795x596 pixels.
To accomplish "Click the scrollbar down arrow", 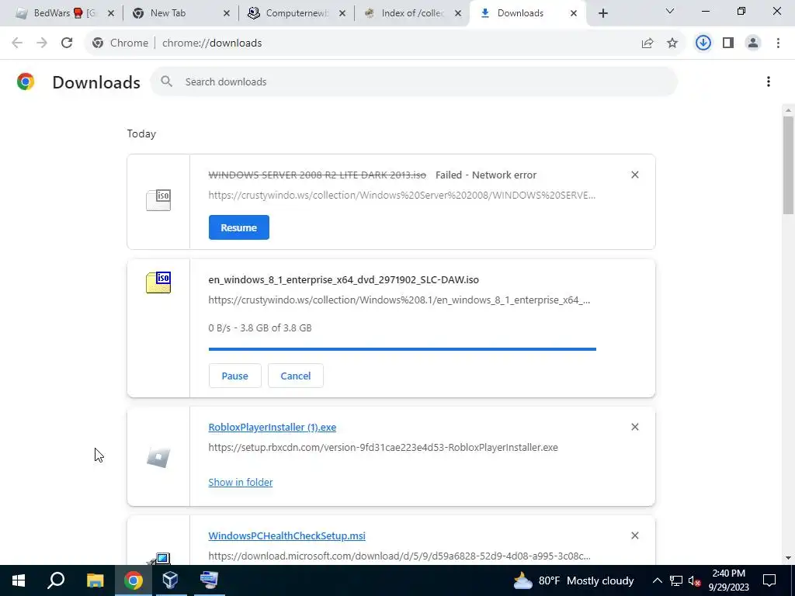I will [788, 558].
